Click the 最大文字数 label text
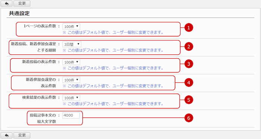Image resolution: width=261 pixels, height=139 pixels. pyautogui.click(x=47, y=121)
